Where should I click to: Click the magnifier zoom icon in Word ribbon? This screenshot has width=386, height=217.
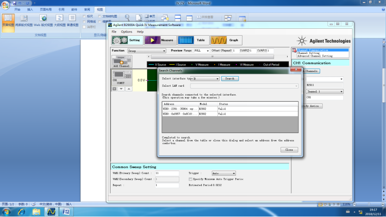(x=127, y=18)
